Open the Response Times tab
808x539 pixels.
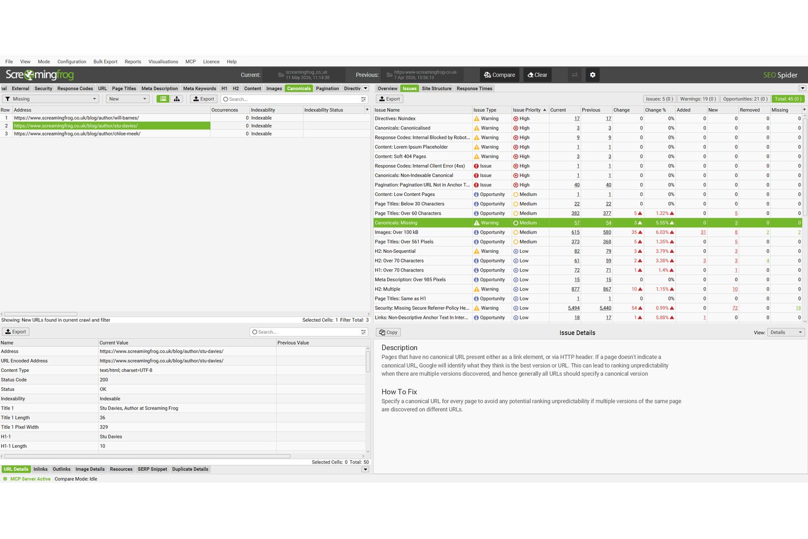(474, 88)
